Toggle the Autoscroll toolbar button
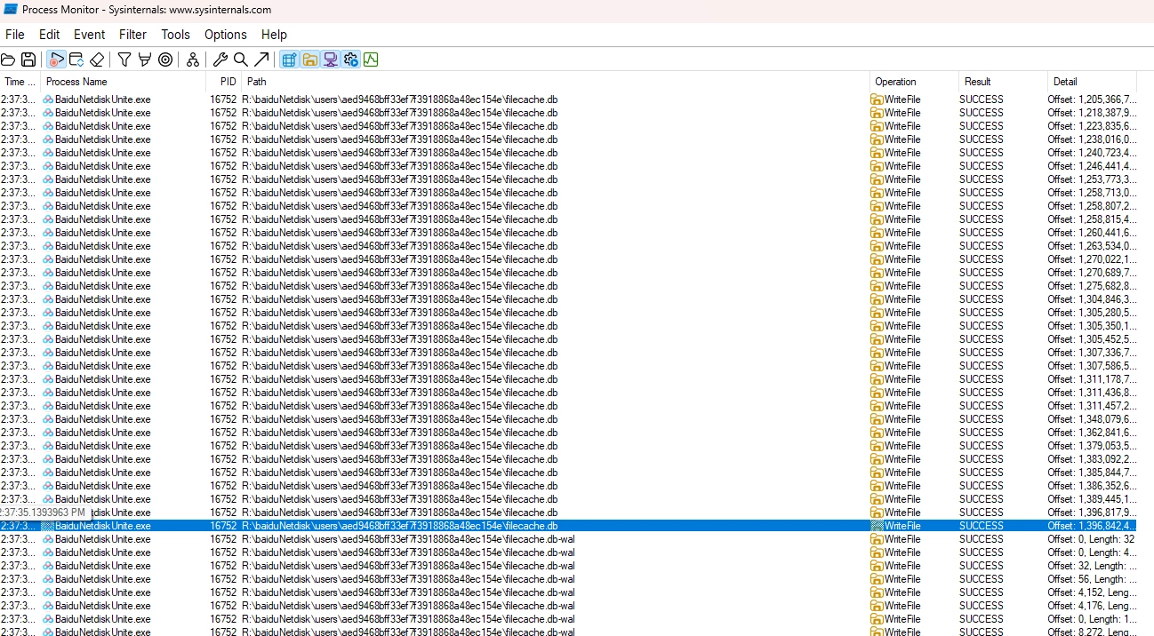 point(76,60)
